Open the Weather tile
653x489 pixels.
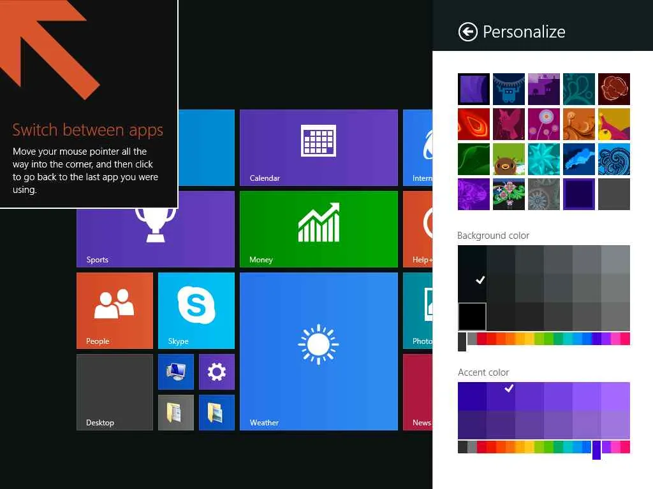(319, 351)
